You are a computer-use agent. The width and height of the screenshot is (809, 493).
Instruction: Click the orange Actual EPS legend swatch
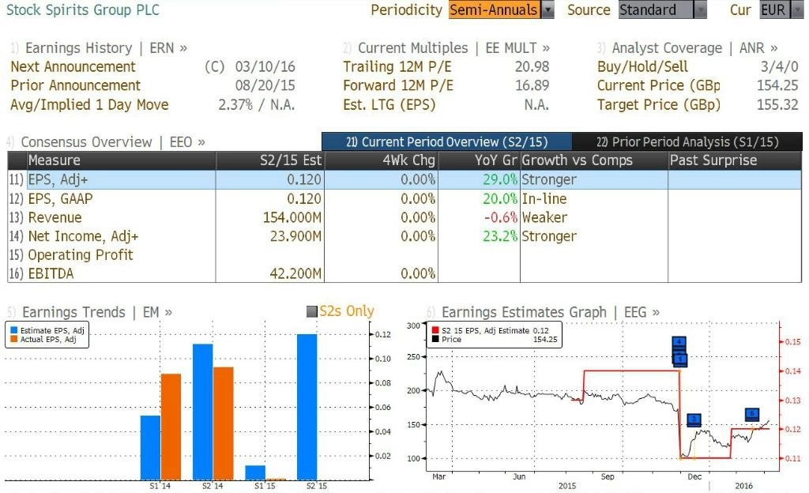click(14, 339)
